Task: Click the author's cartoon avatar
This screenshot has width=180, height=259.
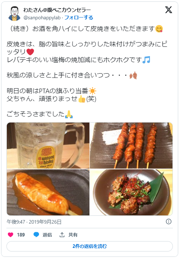Action: point(14,14)
